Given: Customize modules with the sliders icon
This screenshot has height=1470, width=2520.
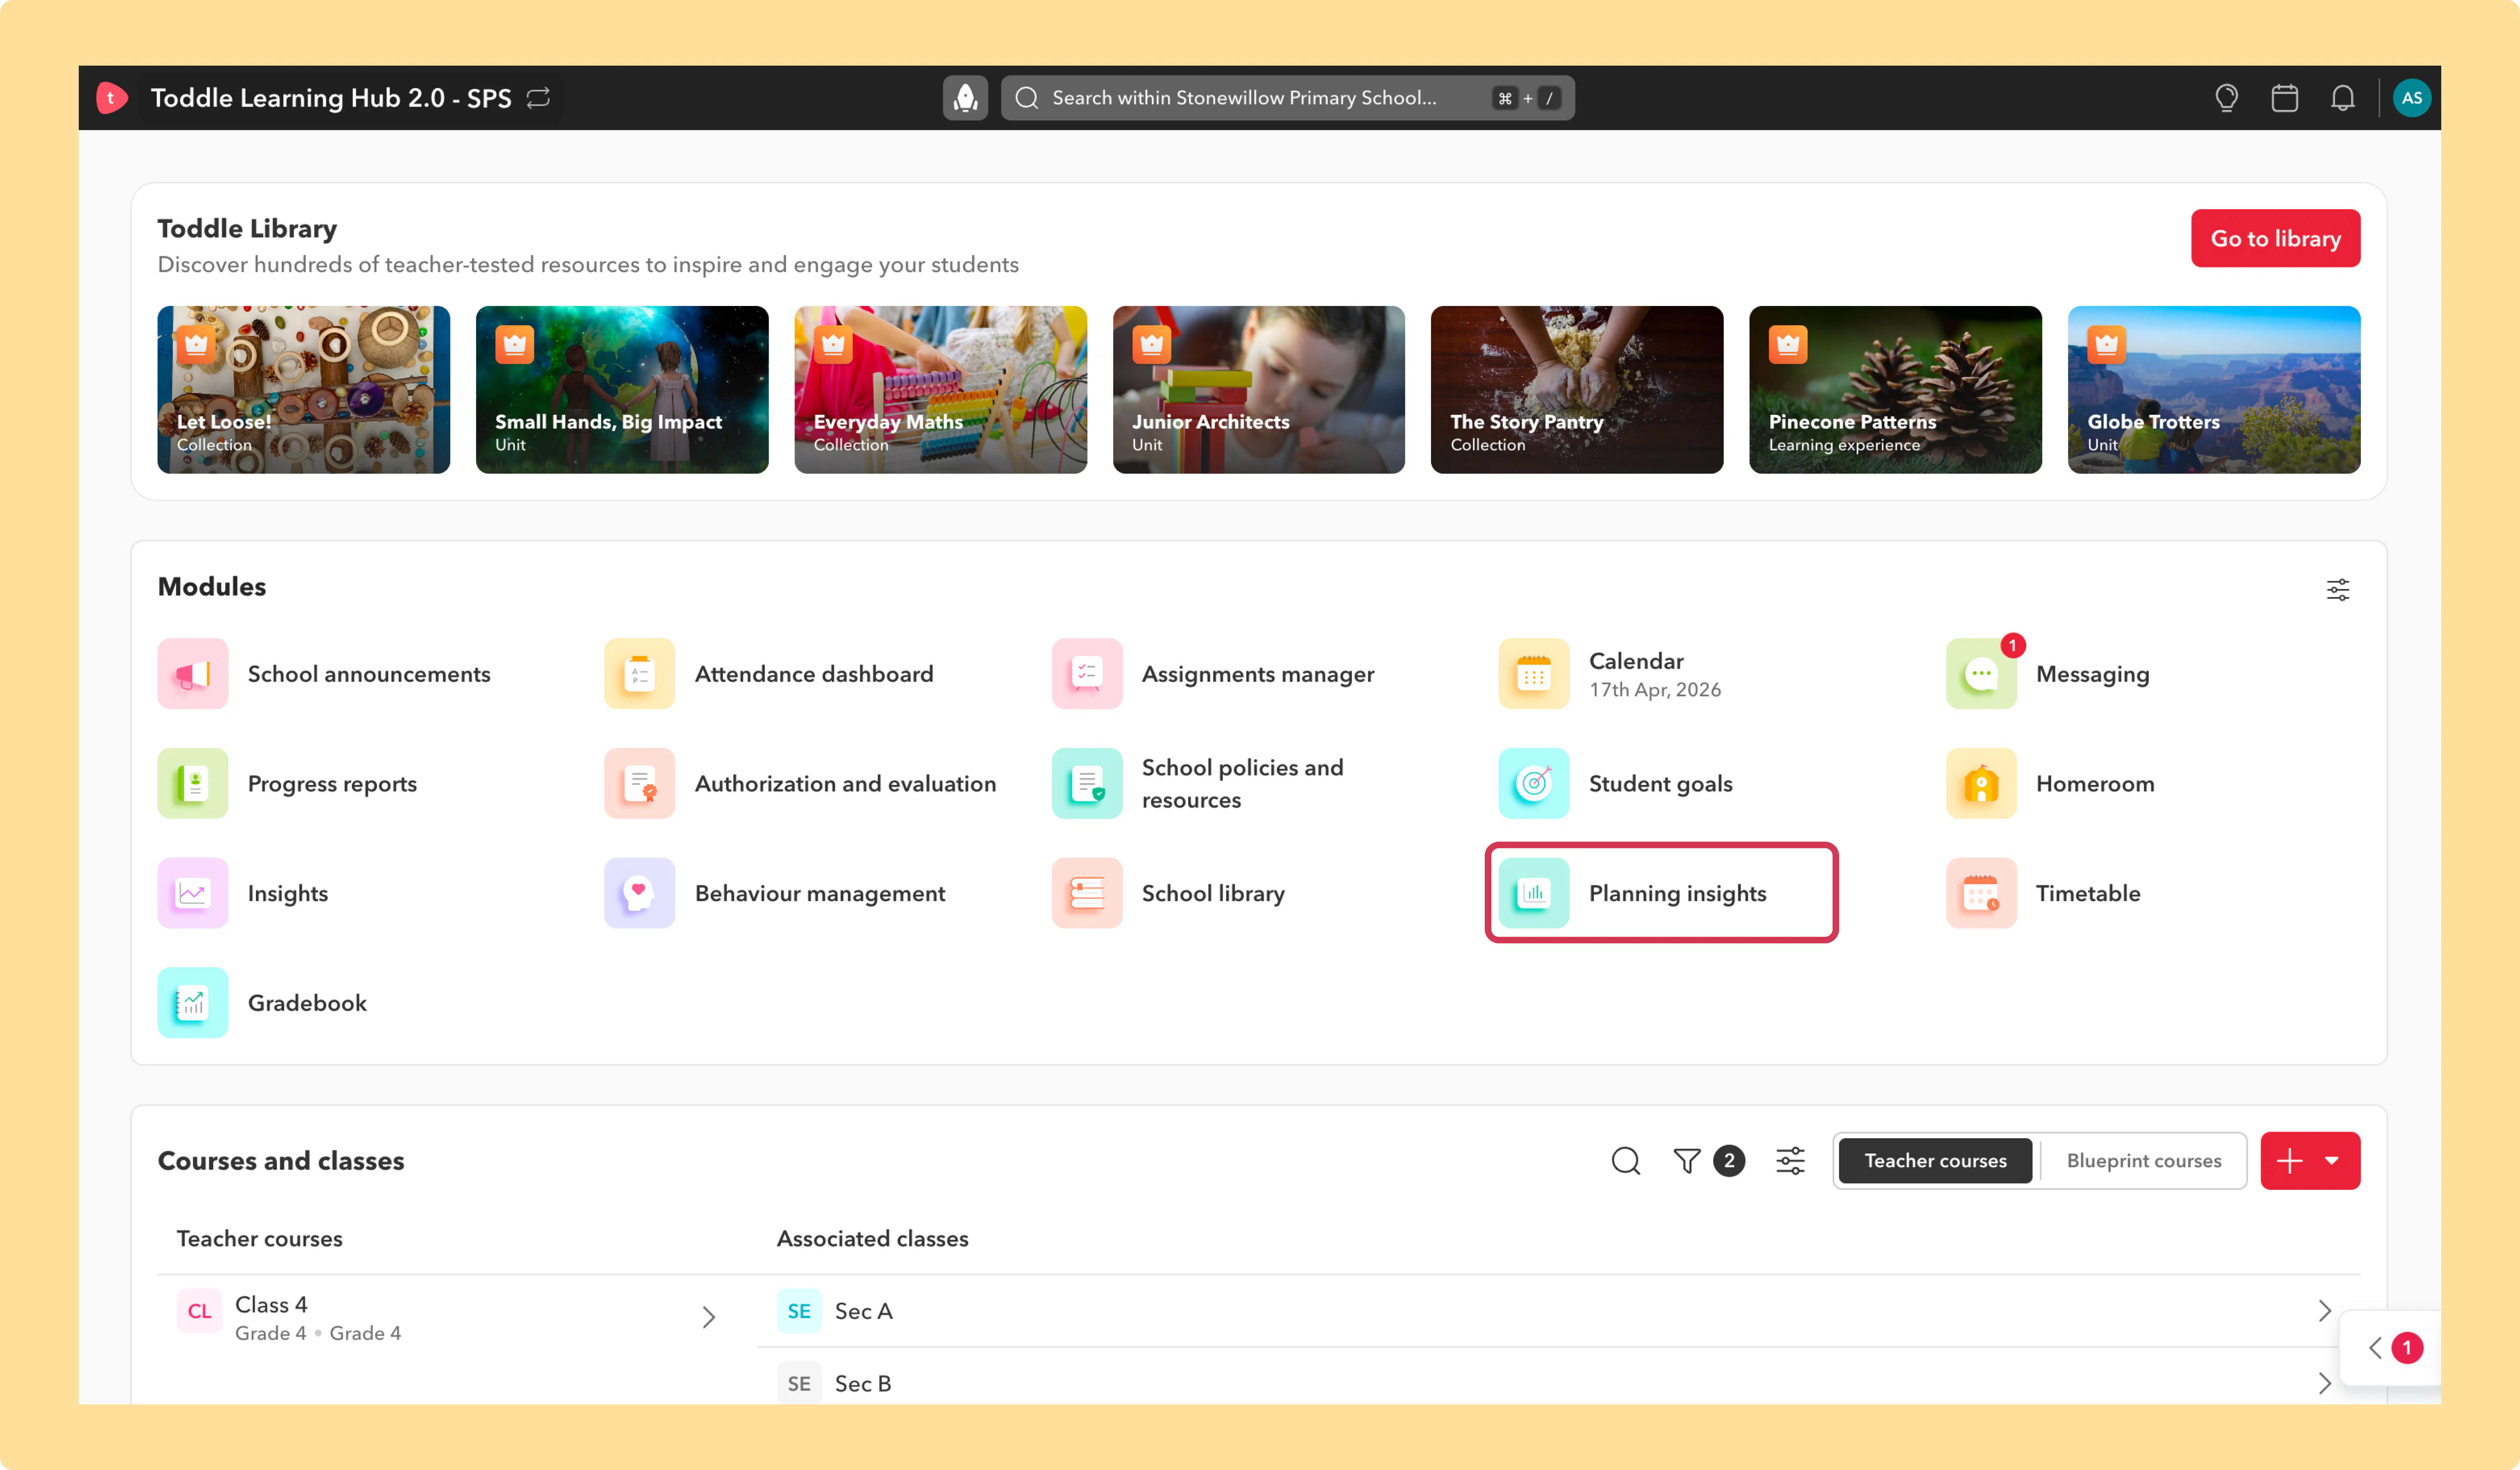Looking at the screenshot, I should coord(2337,590).
